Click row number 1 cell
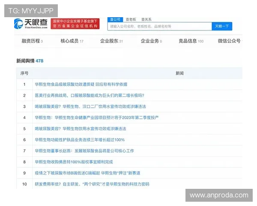The height and width of the screenshot is (206, 257). (x=24, y=85)
